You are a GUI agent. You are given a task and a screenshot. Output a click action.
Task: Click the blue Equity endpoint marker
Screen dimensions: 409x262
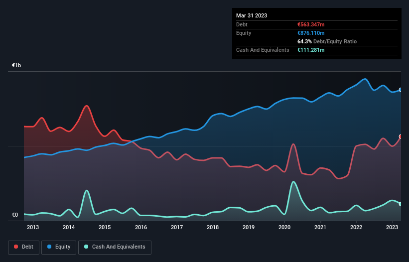[x=401, y=90]
